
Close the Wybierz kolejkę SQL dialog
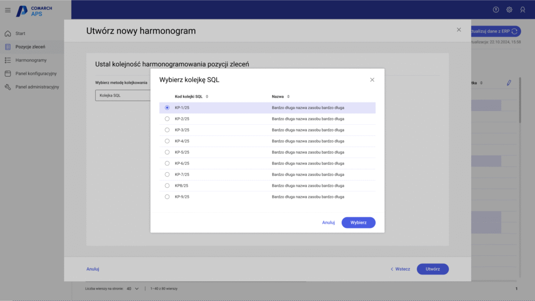coord(372,80)
